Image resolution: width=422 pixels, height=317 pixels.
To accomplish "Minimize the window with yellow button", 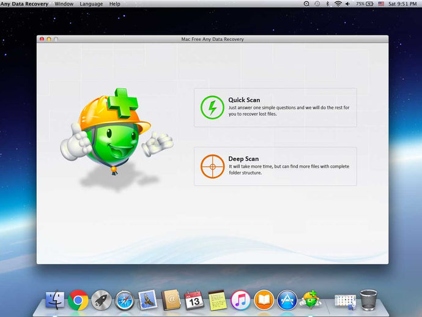I will 49,39.
